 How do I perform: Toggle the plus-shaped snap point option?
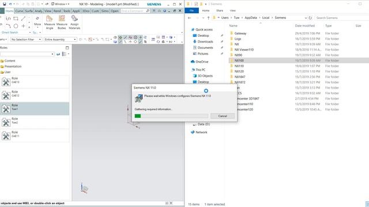tap(141, 37)
